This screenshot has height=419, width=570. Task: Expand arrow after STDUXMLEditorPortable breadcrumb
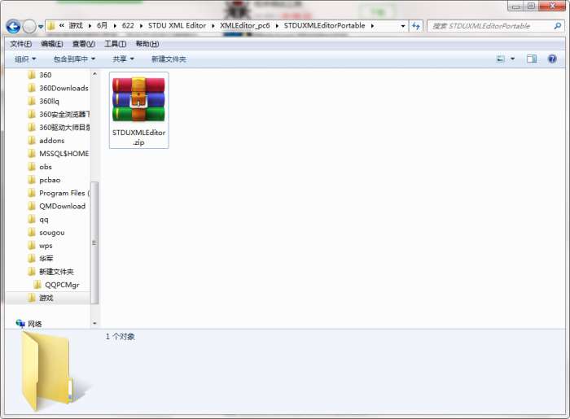pyautogui.click(x=372, y=26)
